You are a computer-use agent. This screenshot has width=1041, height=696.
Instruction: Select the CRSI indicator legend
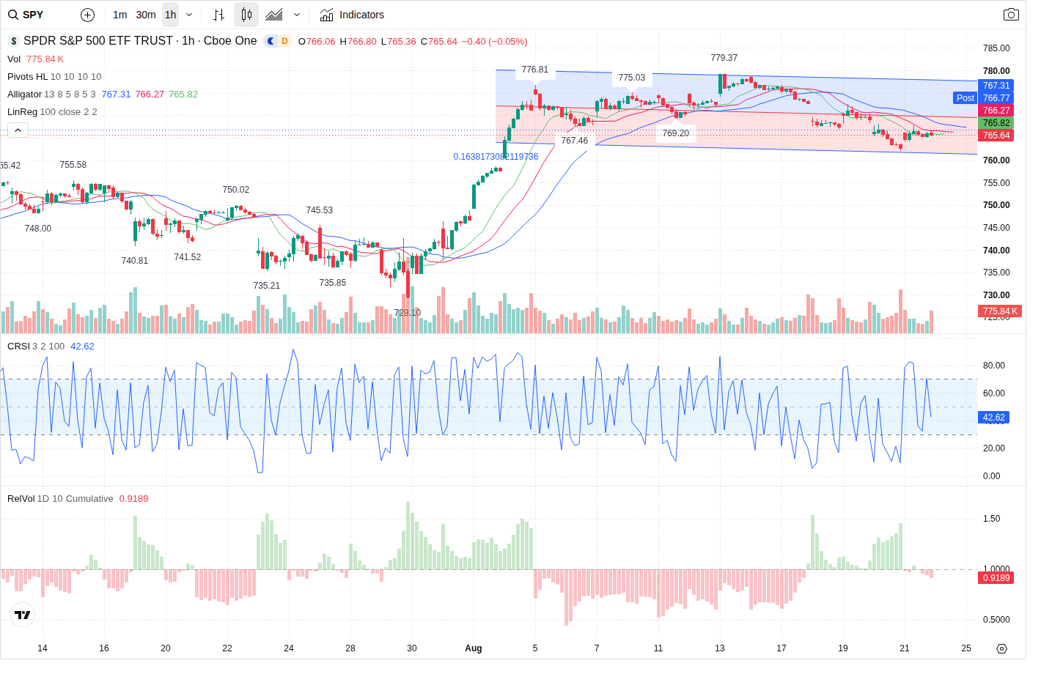pos(51,347)
